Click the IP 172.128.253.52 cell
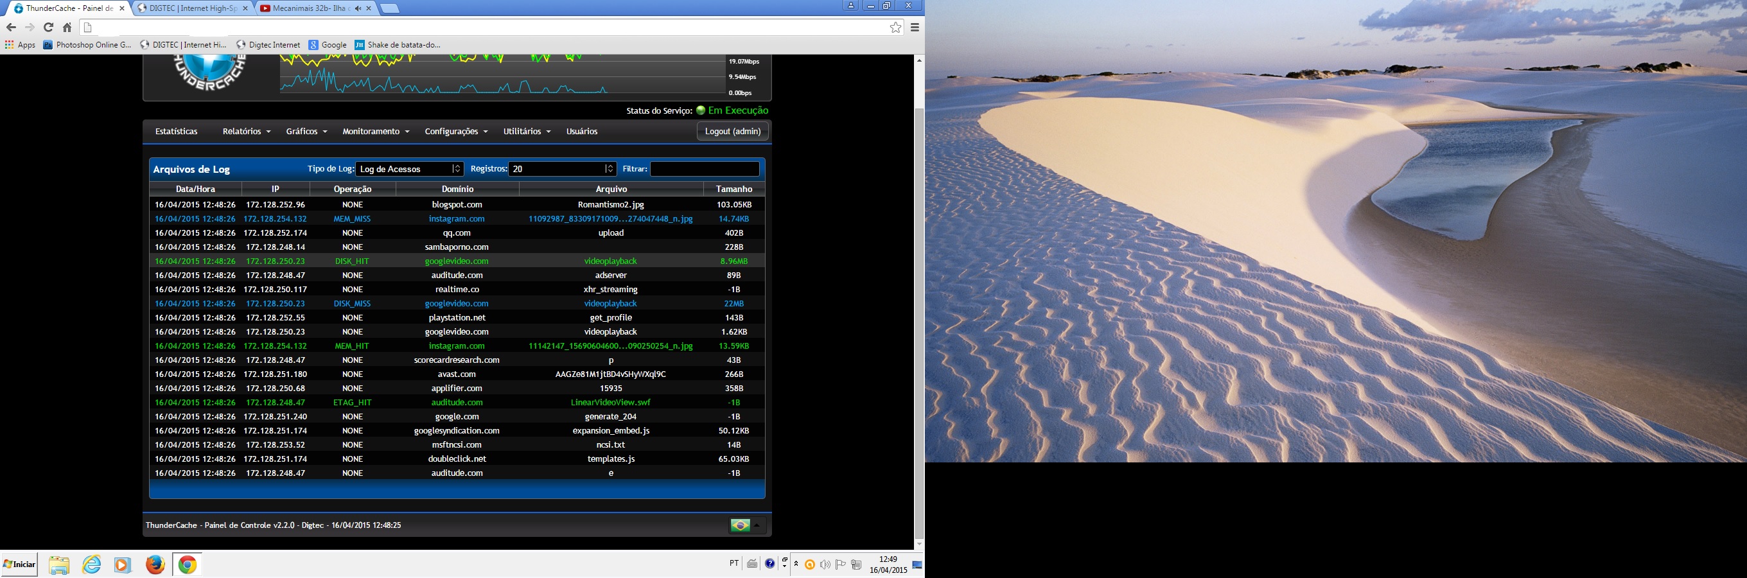Image resolution: width=1747 pixels, height=578 pixels. pos(276,445)
